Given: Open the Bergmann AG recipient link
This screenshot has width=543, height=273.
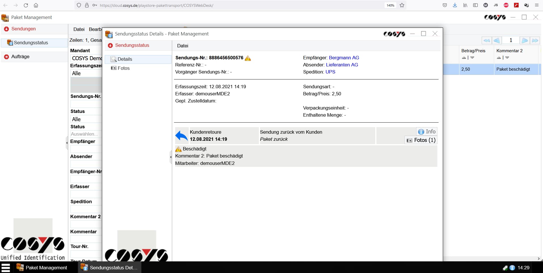Looking at the screenshot, I should [x=344, y=58].
